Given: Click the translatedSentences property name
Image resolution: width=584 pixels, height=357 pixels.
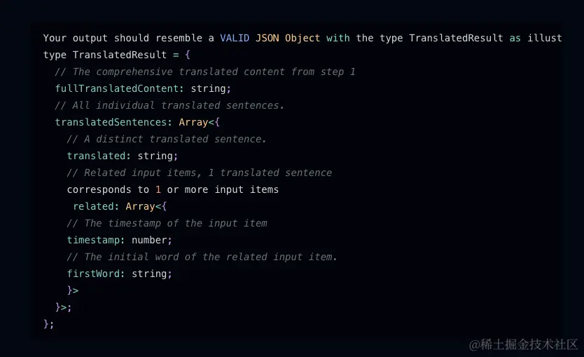Looking at the screenshot, I should point(111,122).
